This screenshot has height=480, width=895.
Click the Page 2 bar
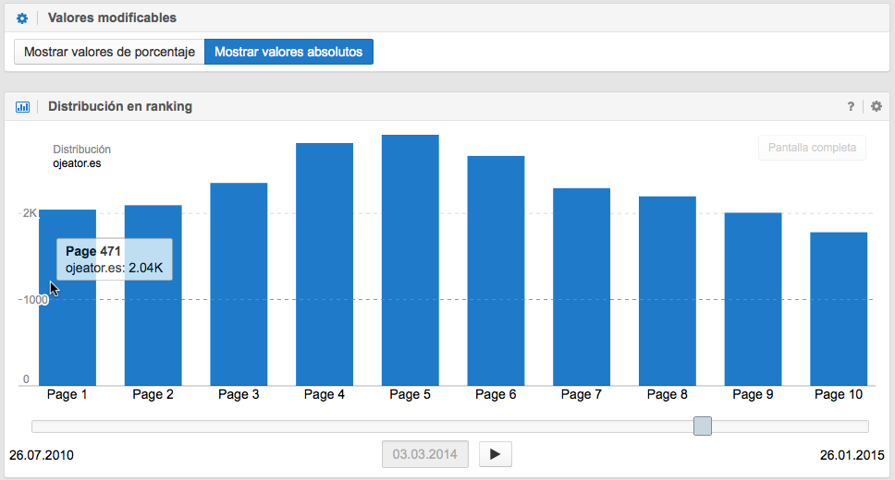point(153,295)
